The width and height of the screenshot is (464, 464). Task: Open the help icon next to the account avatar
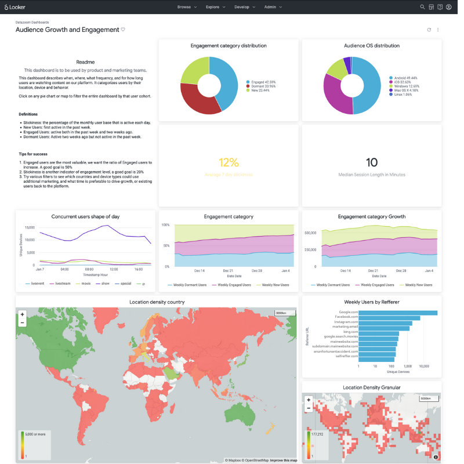pos(441,7)
